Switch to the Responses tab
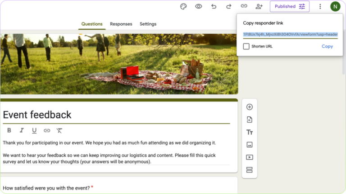Viewport: 346px width, 194px height. [121, 24]
